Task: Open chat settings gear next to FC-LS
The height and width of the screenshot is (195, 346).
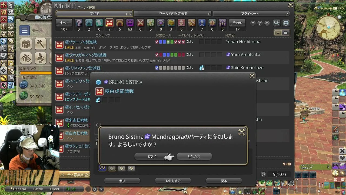Action: pos(95,189)
